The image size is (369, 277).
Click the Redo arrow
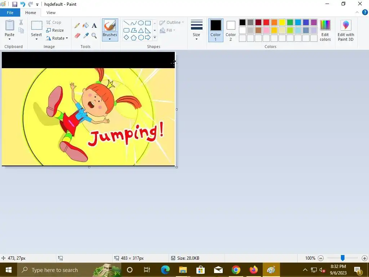coord(30,4)
